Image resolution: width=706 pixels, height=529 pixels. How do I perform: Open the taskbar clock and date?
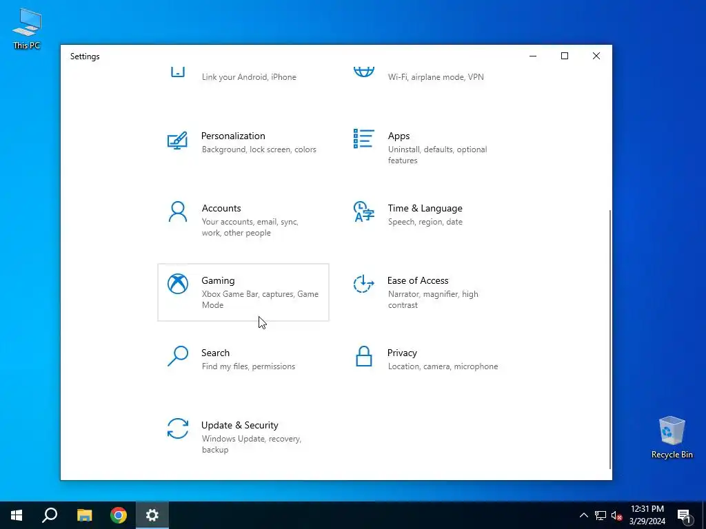[x=647, y=515]
